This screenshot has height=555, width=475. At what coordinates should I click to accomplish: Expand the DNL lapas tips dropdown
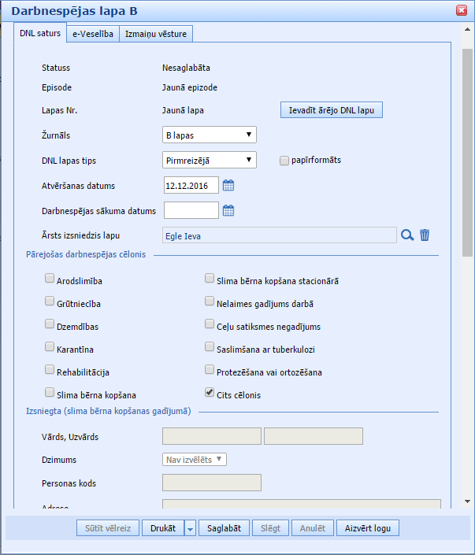(x=209, y=160)
